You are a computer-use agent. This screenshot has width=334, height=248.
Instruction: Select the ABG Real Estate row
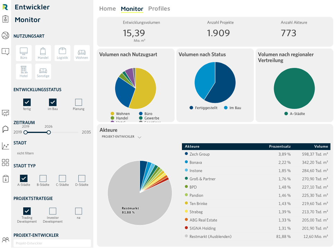pyautogui.click(x=256, y=220)
